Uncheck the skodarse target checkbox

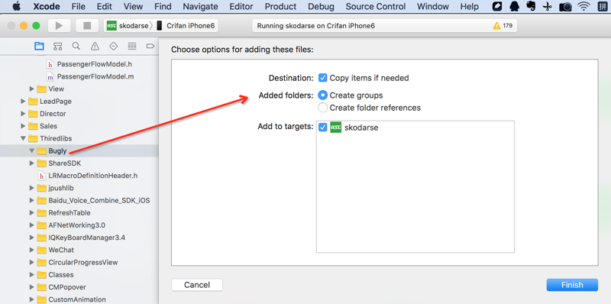point(322,127)
